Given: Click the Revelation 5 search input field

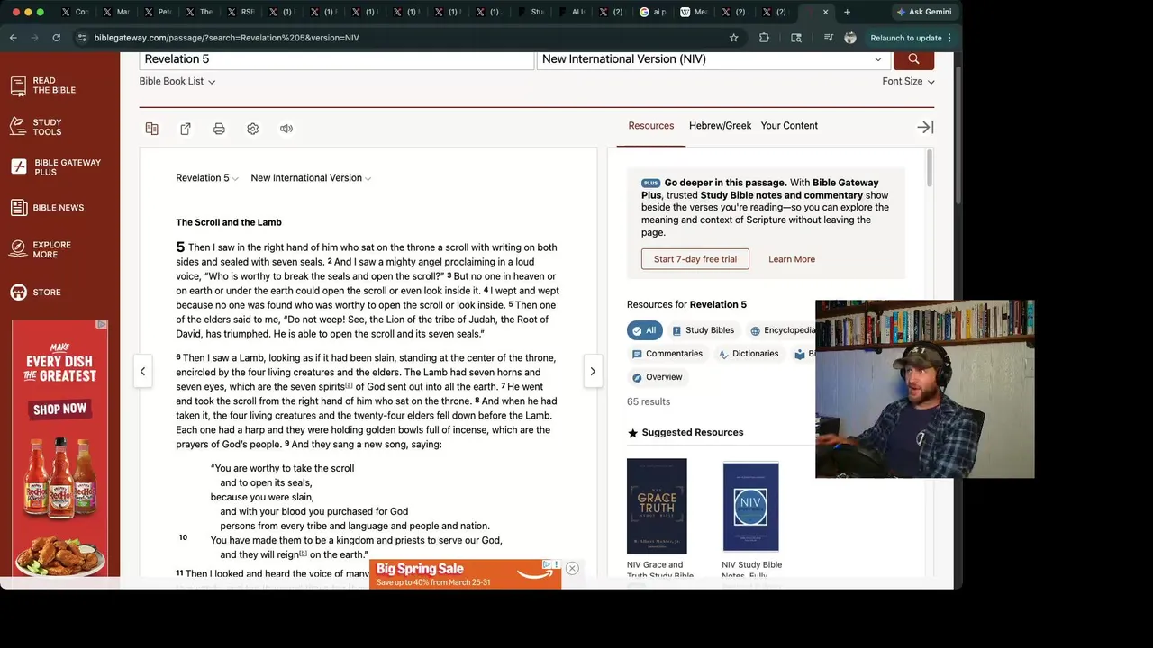Looking at the screenshot, I should [x=337, y=59].
